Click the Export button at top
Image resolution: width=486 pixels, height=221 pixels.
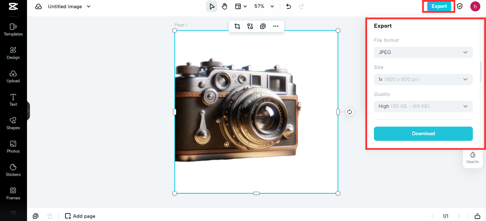point(439,6)
